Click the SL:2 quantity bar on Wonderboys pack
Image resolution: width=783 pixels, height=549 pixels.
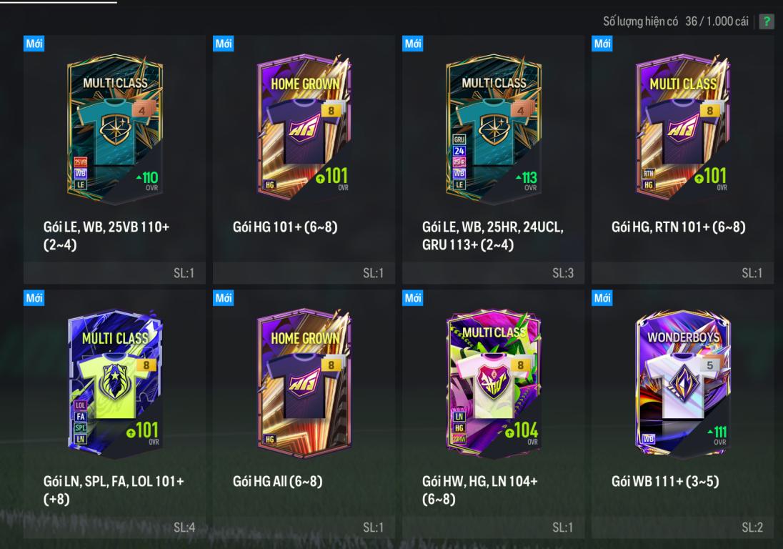[683, 527]
